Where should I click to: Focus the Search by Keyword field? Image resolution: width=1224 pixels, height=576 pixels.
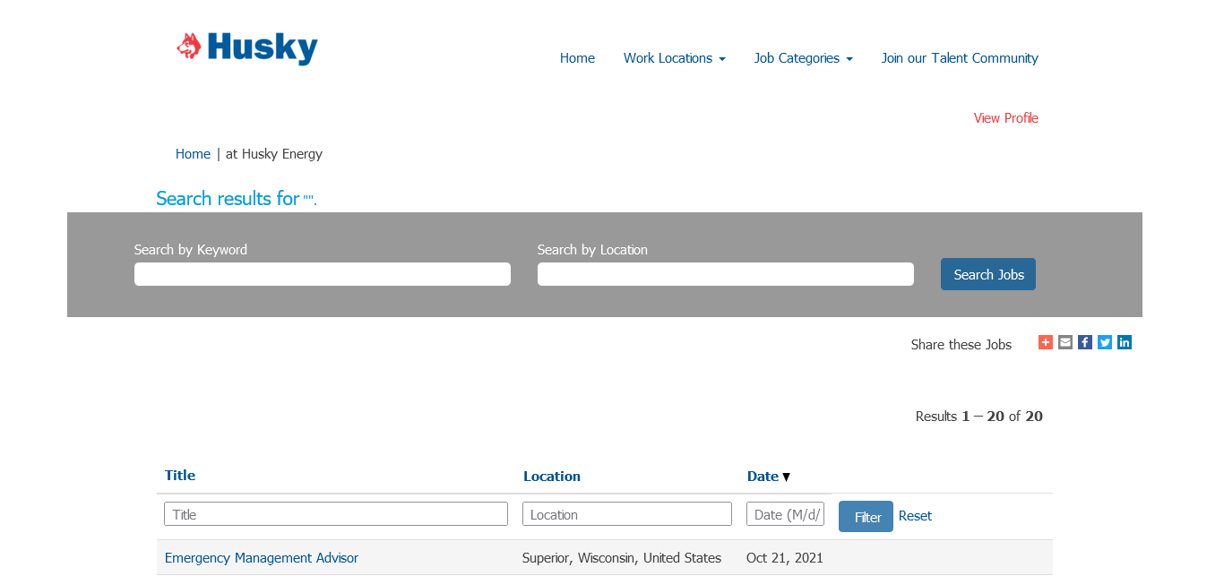(323, 274)
